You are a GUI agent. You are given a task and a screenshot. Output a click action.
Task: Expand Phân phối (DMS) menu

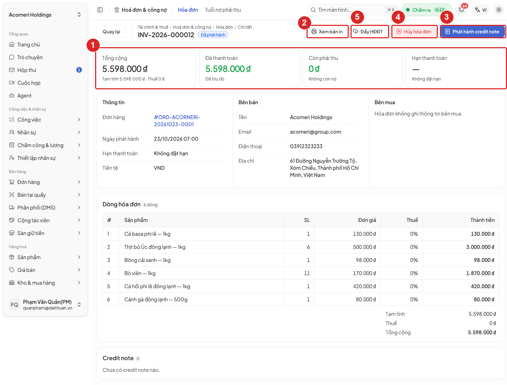point(45,208)
